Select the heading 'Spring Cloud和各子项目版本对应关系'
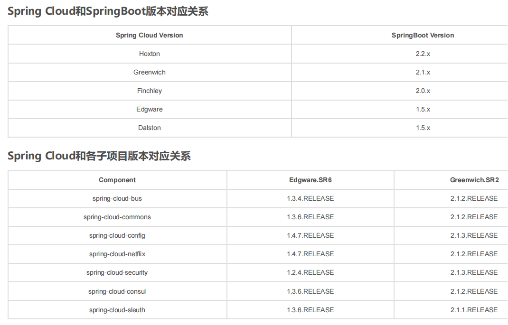508x325 pixels. 99,156
